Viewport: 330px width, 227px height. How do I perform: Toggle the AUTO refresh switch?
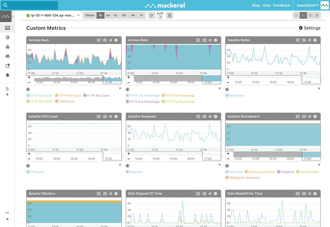click(x=159, y=17)
